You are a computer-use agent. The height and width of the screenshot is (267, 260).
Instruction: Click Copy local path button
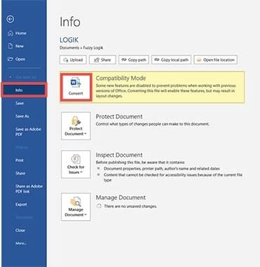tap(171, 60)
